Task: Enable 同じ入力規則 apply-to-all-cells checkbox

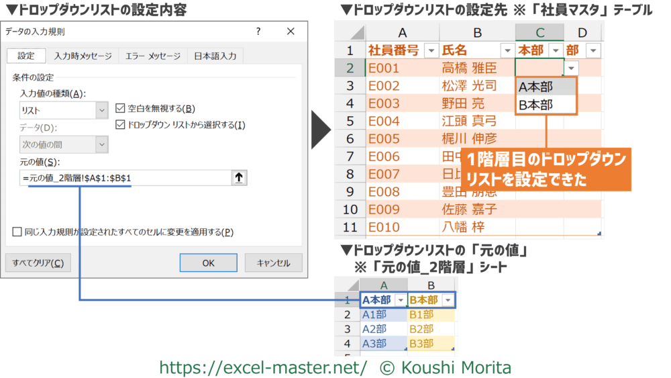Action: (17, 232)
